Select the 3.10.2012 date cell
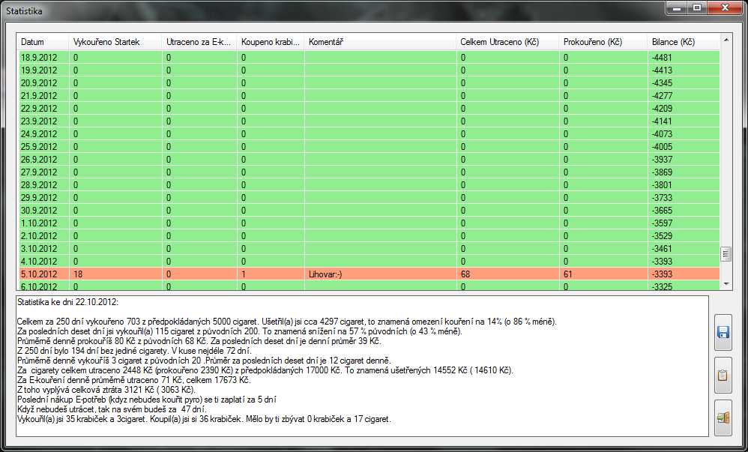This screenshot has width=748, height=452. (44, 248)
